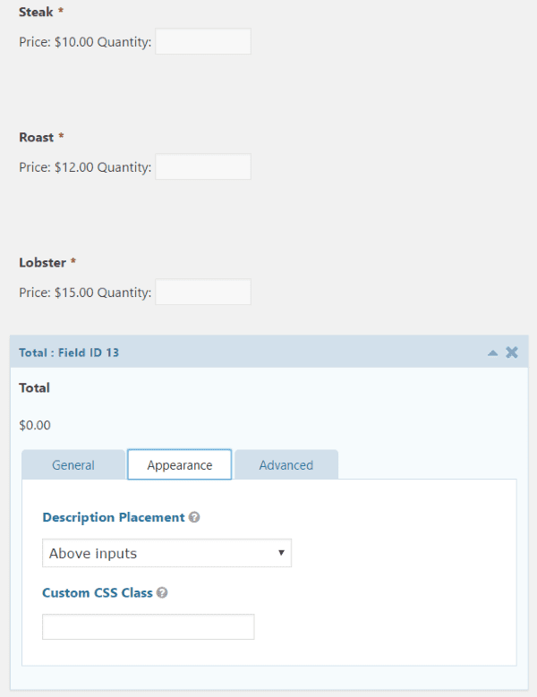Select the Roast field label
537x697 pixels.
point(36,138)
